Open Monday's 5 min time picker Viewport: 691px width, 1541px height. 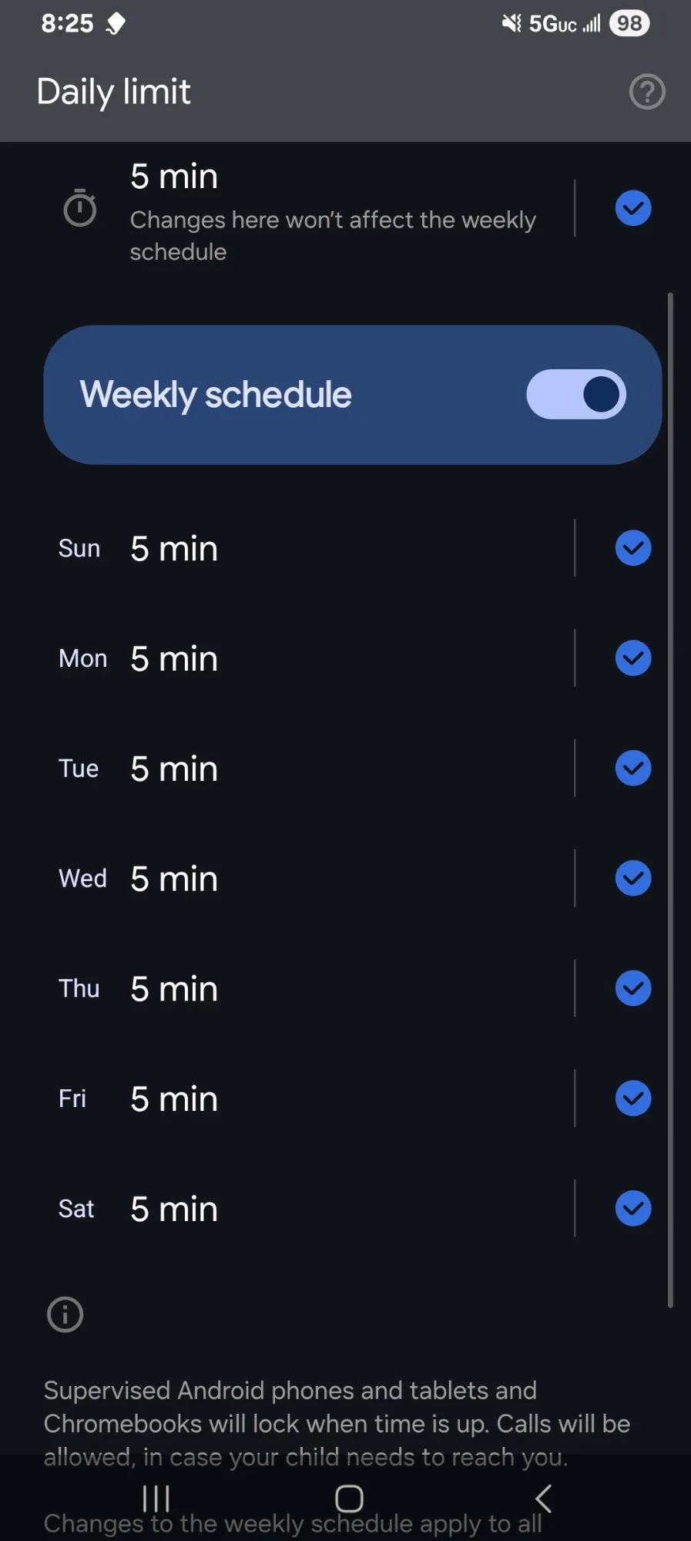(174, 659)
